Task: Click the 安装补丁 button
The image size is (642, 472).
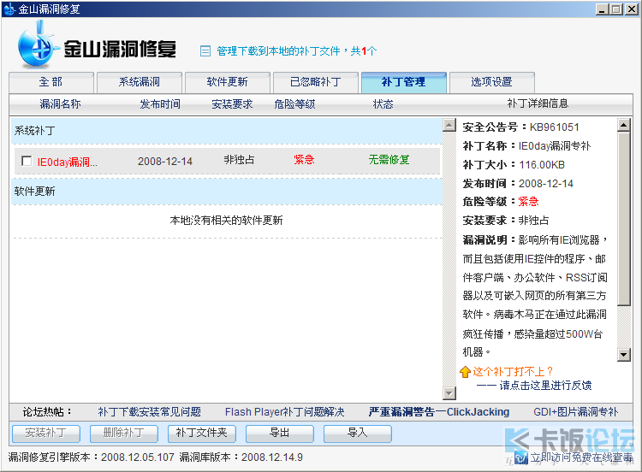Action: (x=46, y=434)
